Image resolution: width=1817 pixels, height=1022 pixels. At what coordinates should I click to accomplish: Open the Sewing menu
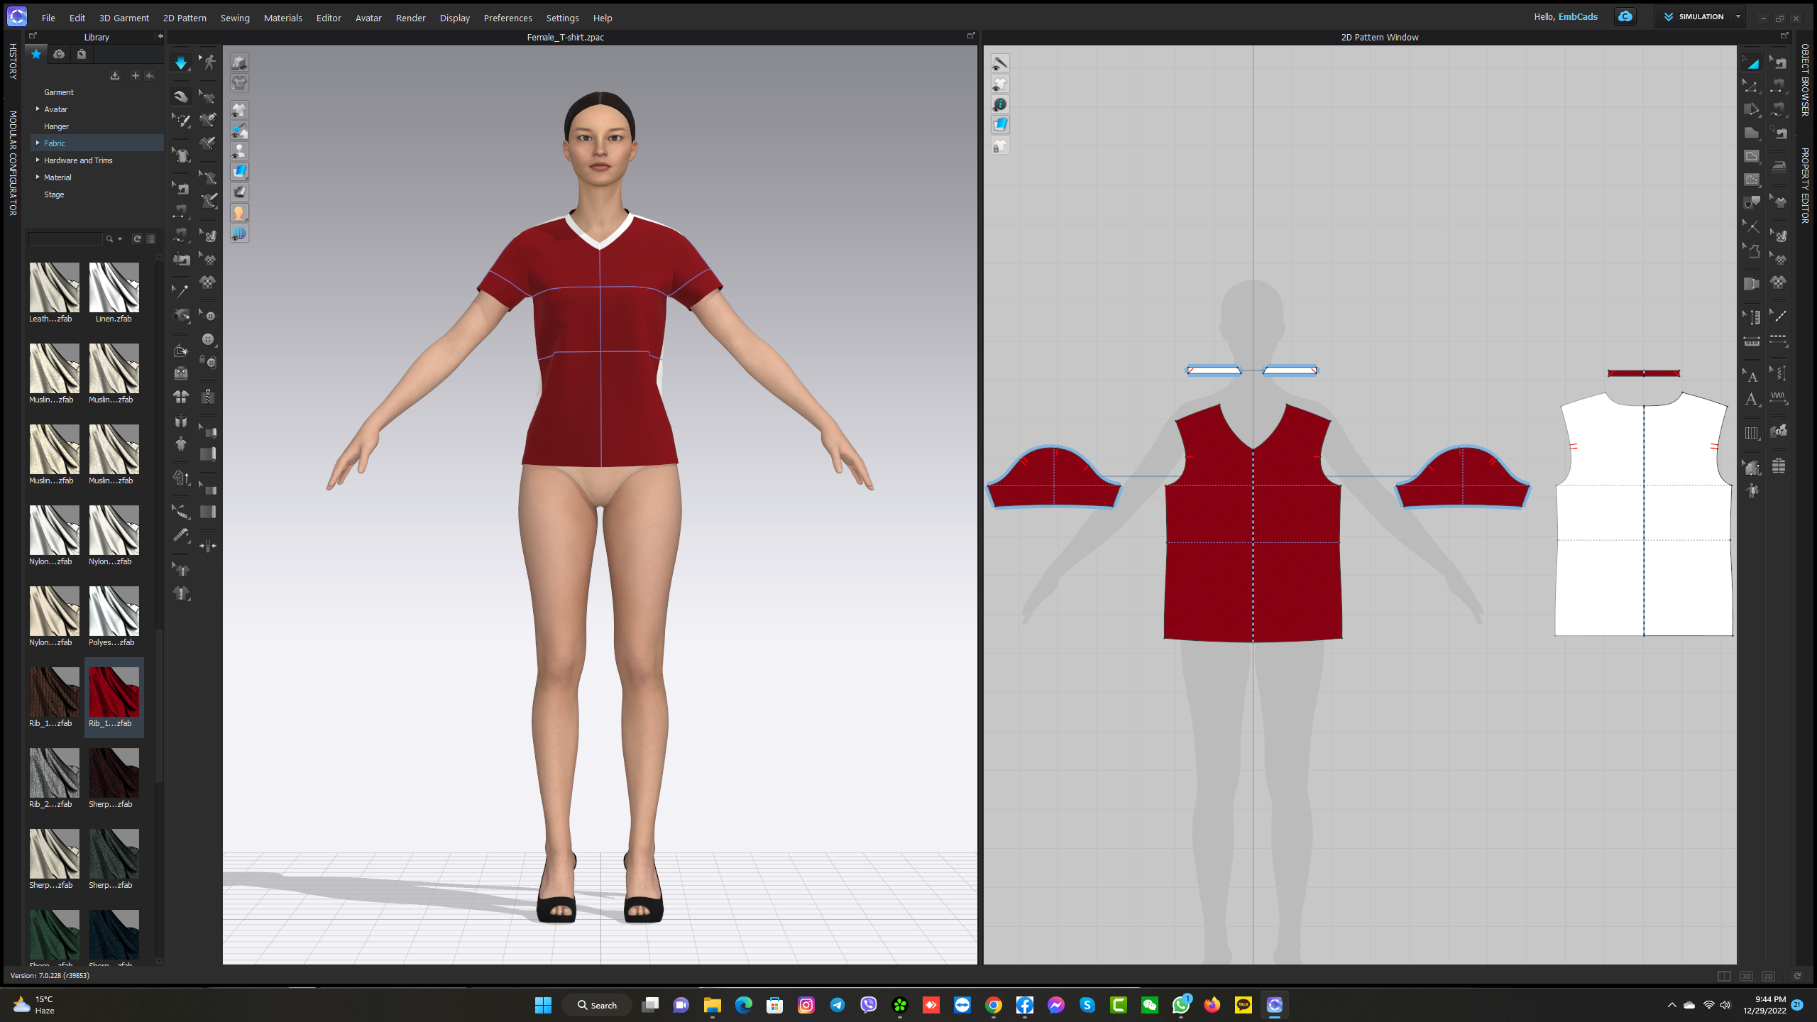tap(235, 18)
